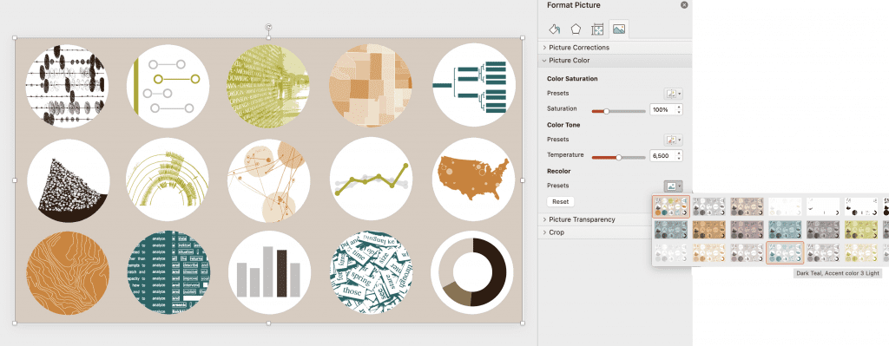The height and width of the screenshot is (346, 889).
Task: Open the Fill & Line tab icon
Action: pyautogui.click(x=555, y=29)
